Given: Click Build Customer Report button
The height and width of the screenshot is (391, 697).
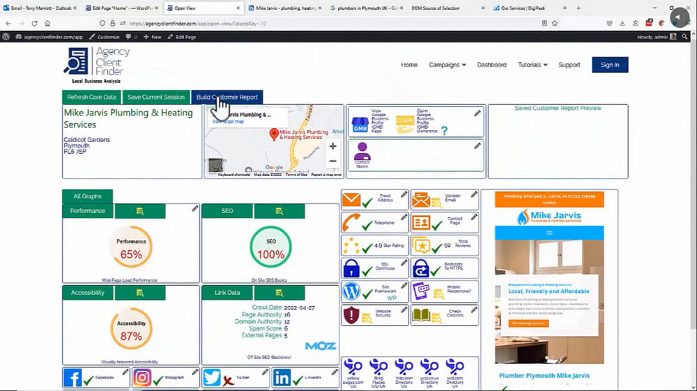Looking at the screenshot, I should click(x=227, y=97).
